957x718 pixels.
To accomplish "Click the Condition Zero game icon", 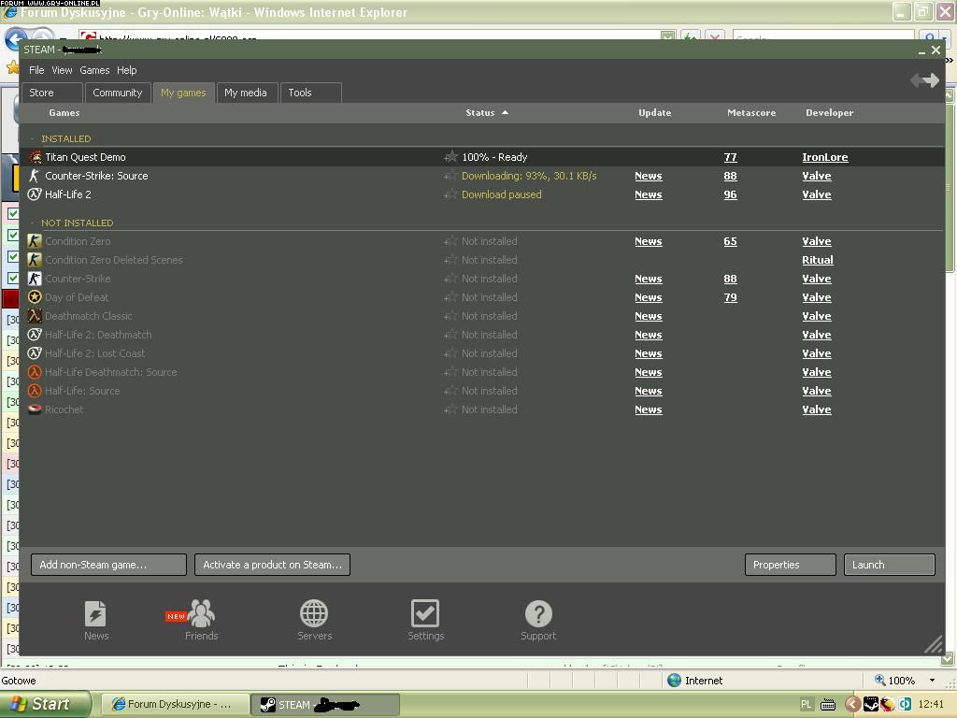I will coord(35,241).
